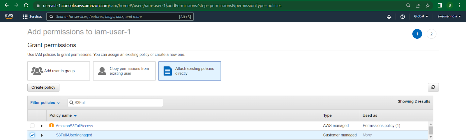Select Copy permissions from existing user
The height and width of the screenshot is (140, 466).
click(x=124, y=71)
